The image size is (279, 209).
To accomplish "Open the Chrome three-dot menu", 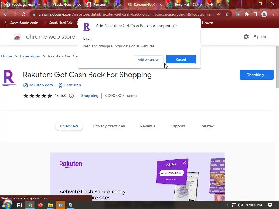I will (x=273, y=14).
